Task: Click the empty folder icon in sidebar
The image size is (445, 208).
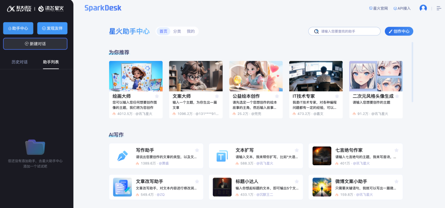Action: click(35, 147)
